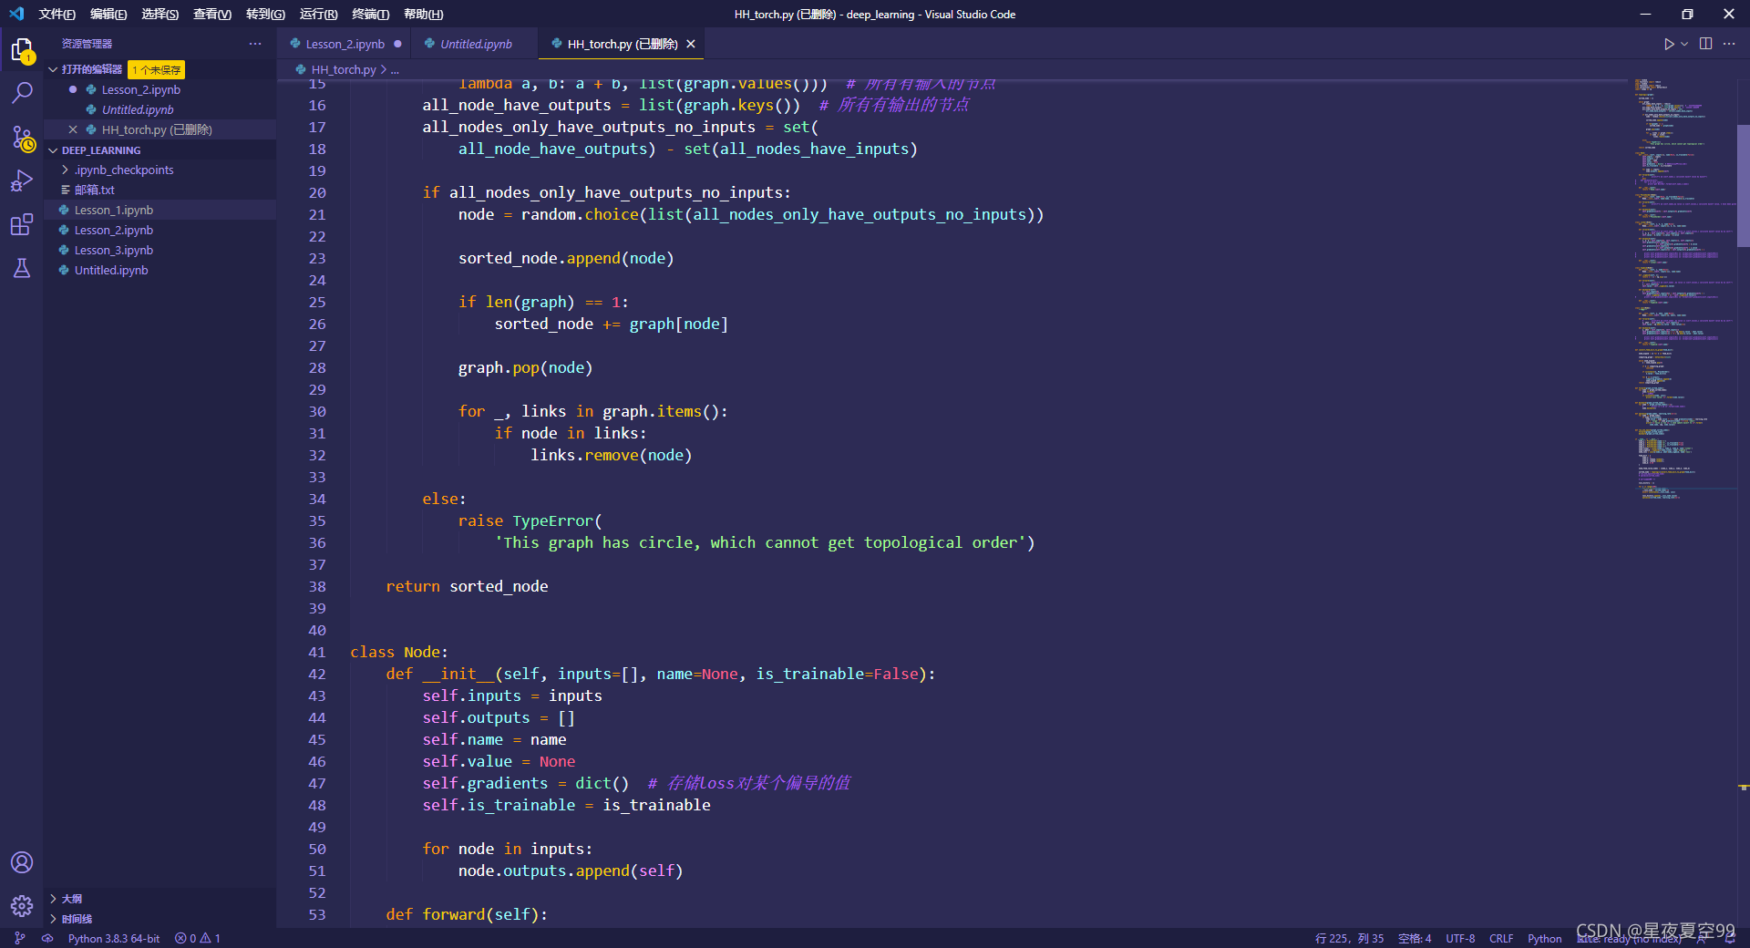
Task: Open the Extensions view icon
Action: 22,225
